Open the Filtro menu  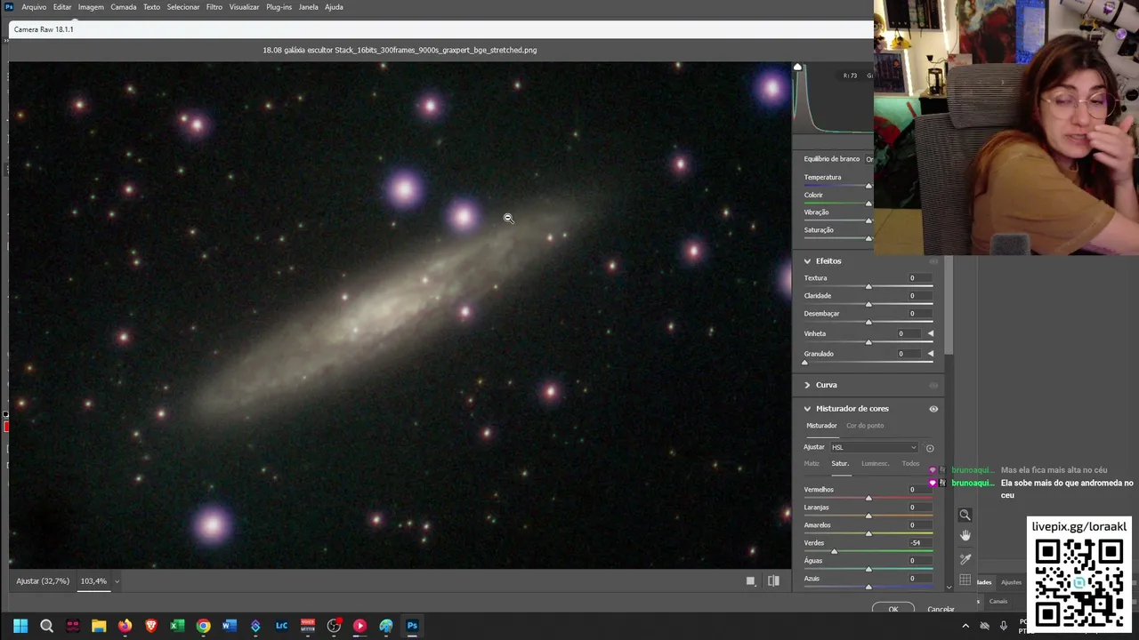(214, 7)
